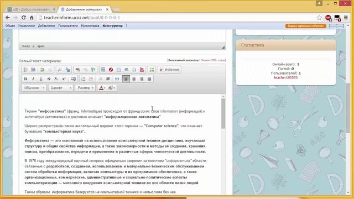Click the editor text area scrollbar thumb
354x199 pixels.
click(x=223, y=113)
